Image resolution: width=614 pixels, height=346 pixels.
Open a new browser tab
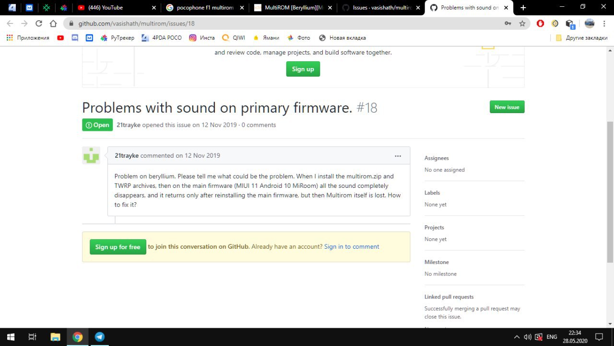[523, 8]
